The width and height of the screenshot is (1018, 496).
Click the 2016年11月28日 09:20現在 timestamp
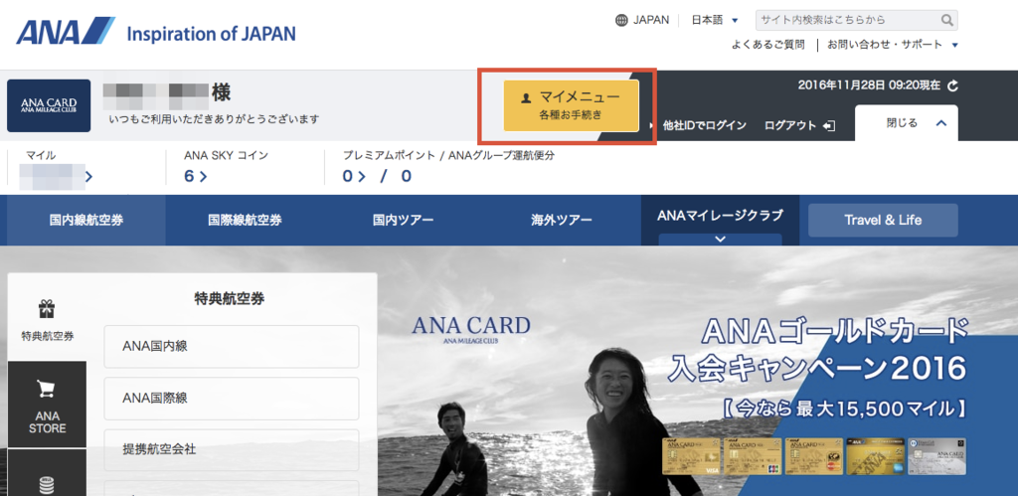pyautogui.click(x=869, y=85)
